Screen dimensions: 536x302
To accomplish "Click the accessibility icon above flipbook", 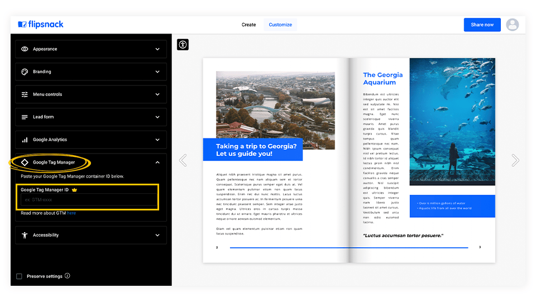I will pyautogui.click(x=183, y=45).
